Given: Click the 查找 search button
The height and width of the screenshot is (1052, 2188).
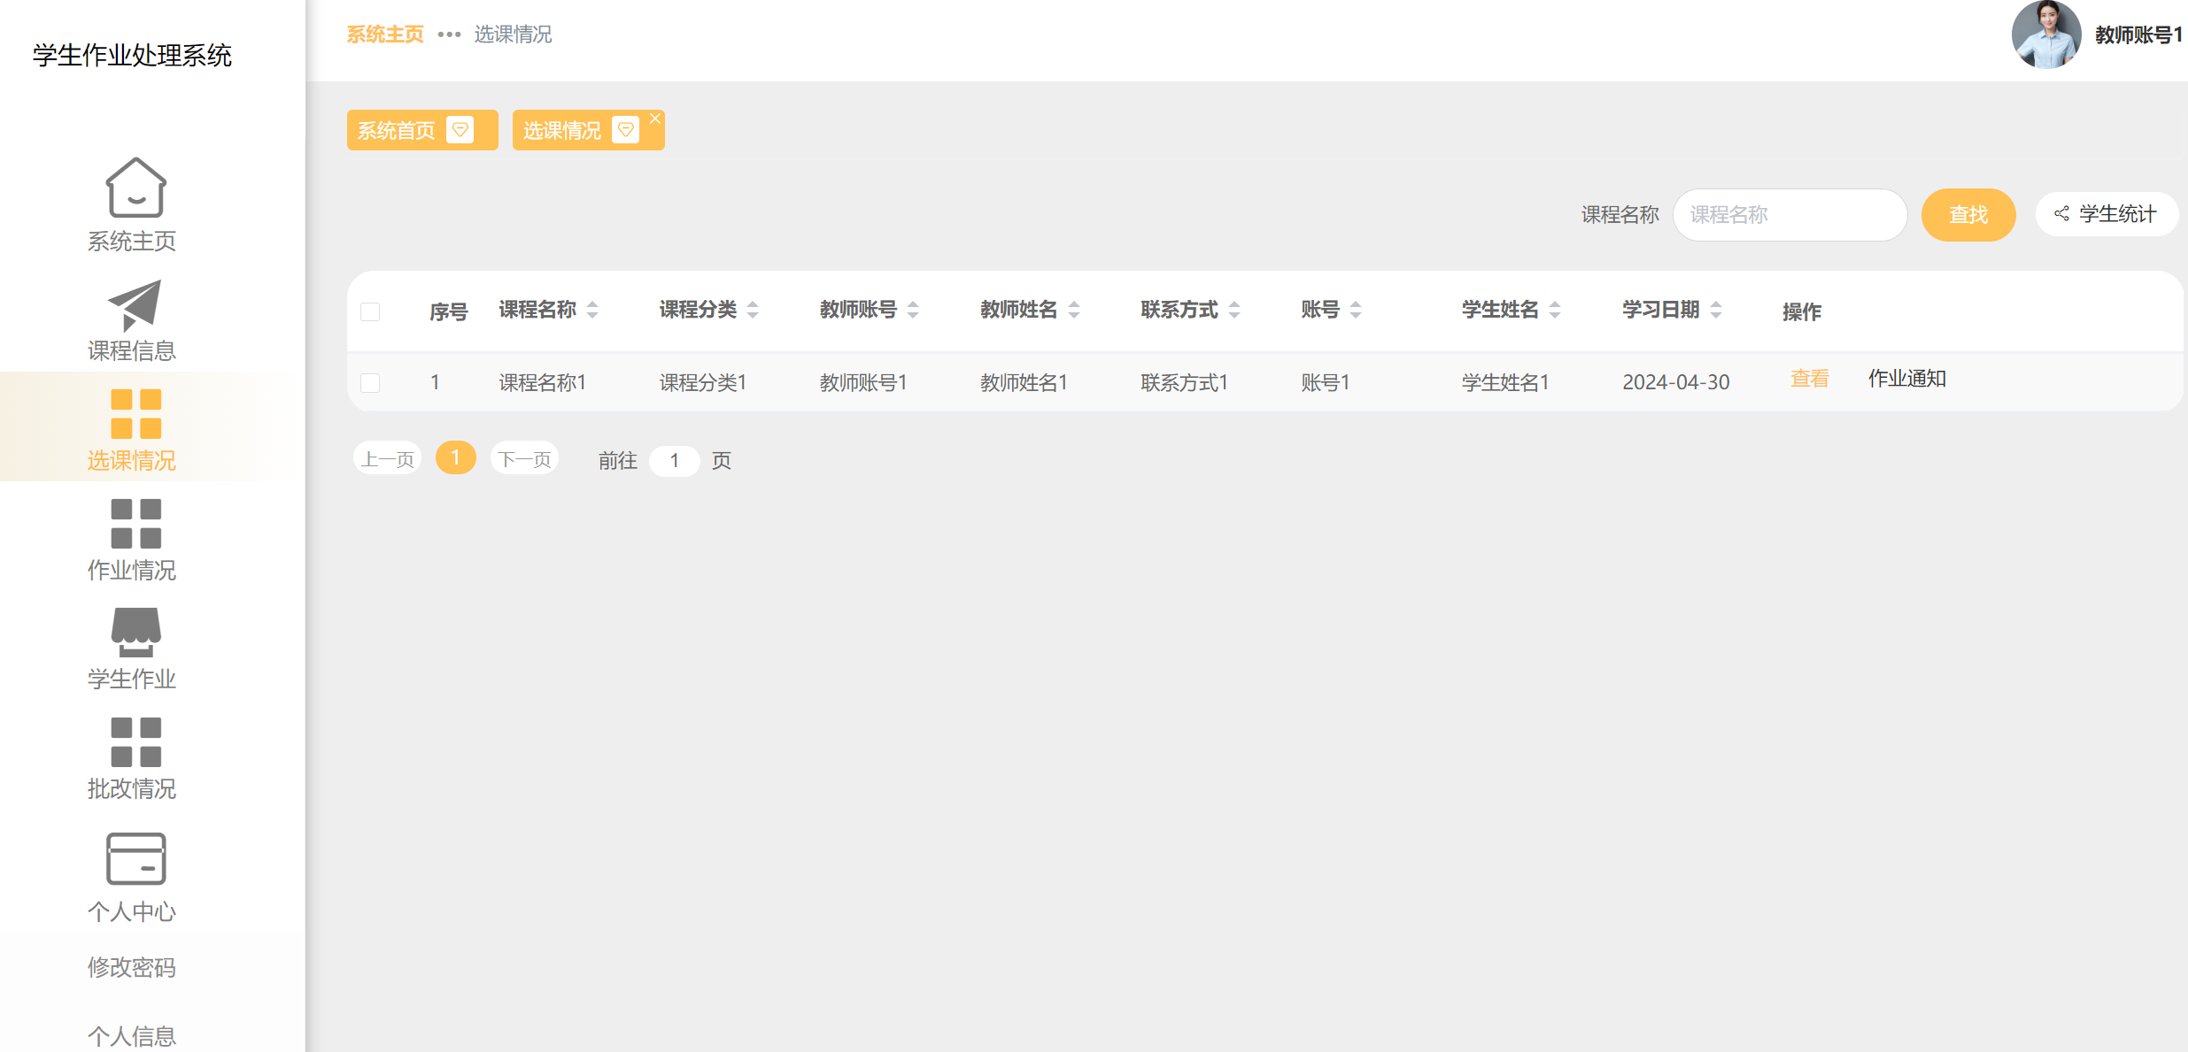Looking at the screenshot, I should click(x=1968, y=215).
